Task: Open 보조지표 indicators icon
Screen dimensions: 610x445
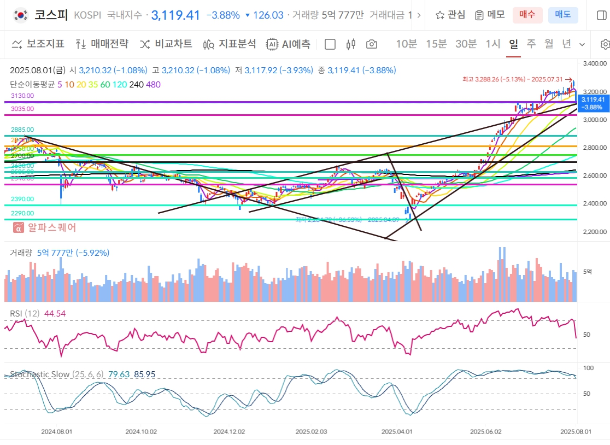Action: pyautogui.click(x=17, y=44)
